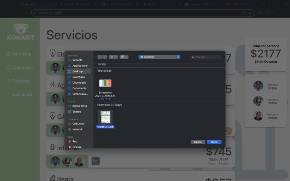
Task: Cancel the file open dialog
Action: 198,142
